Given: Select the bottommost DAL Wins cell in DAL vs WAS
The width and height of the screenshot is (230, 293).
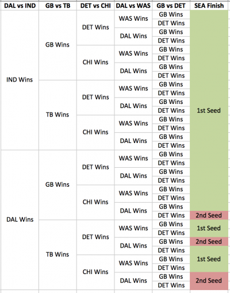Looking at the screenshot, I should click(x=133, y=281).
